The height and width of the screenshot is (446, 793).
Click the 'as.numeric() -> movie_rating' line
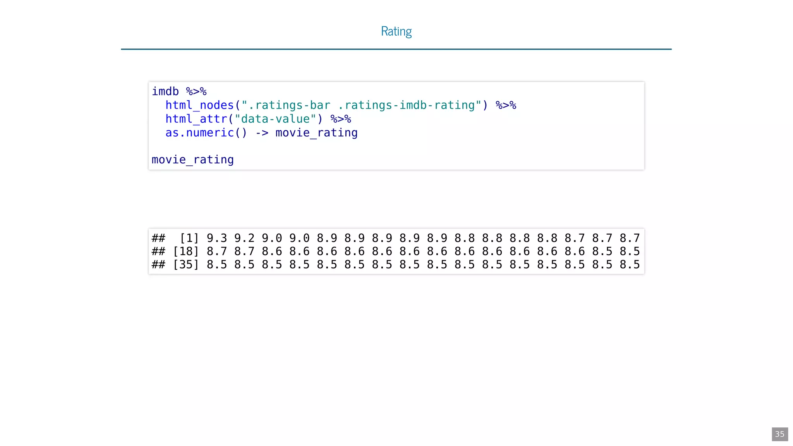coord(261,133)
